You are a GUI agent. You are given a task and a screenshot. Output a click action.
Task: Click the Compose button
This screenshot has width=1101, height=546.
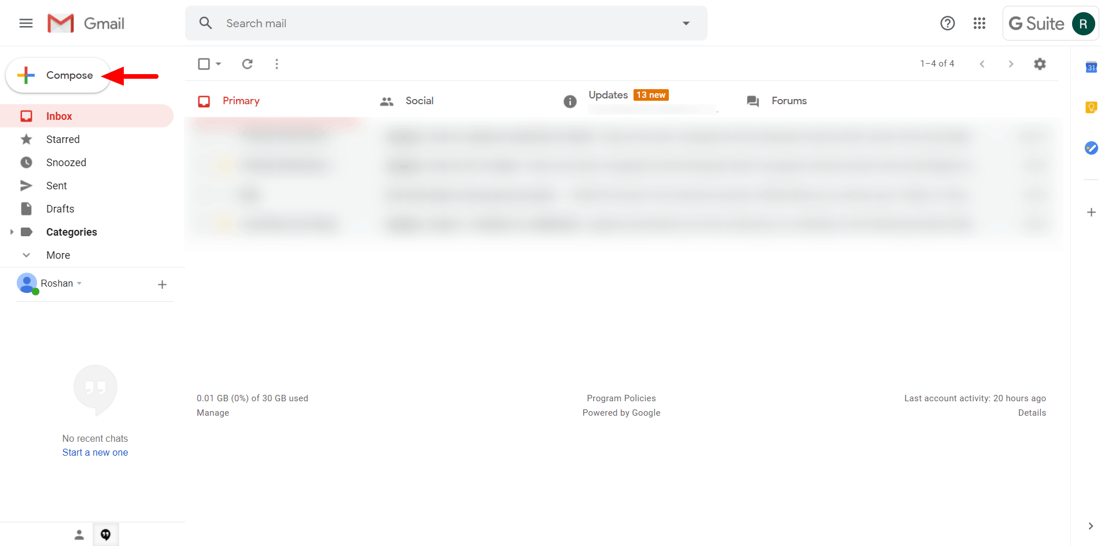[x=58, y=75]
